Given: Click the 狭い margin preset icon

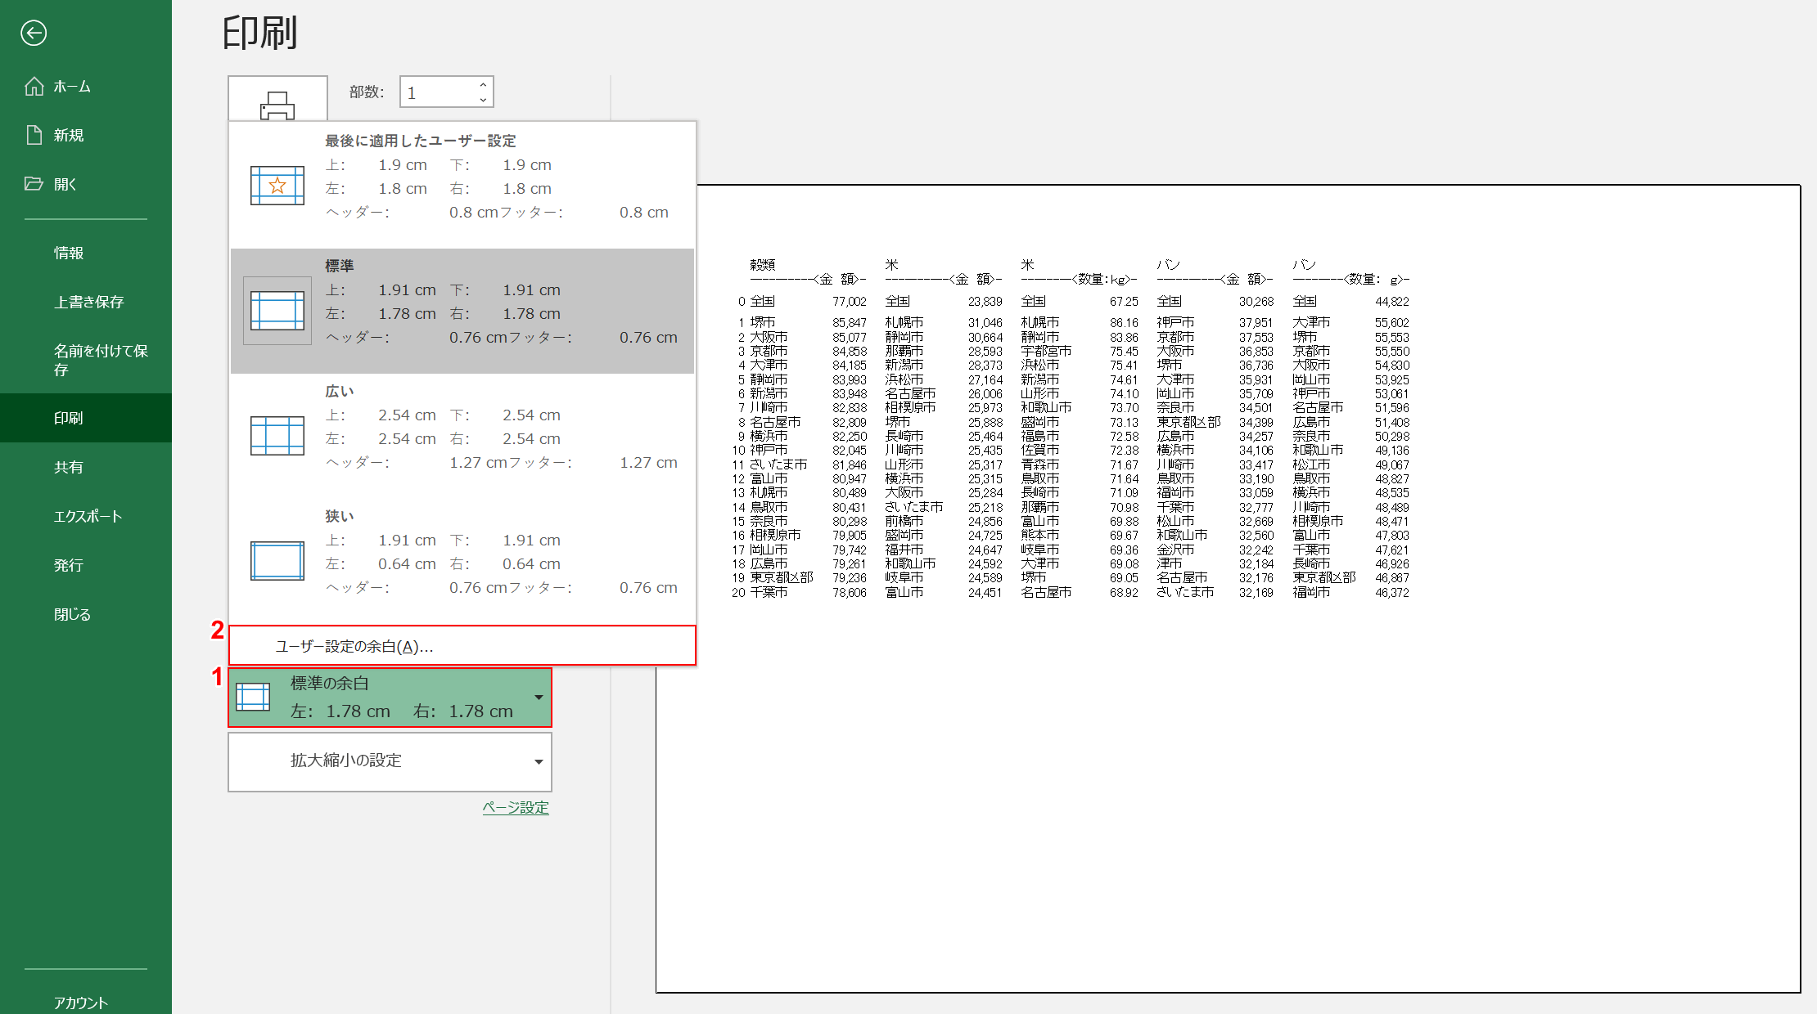Looking at the screenshot, I should tap(277, 561).
